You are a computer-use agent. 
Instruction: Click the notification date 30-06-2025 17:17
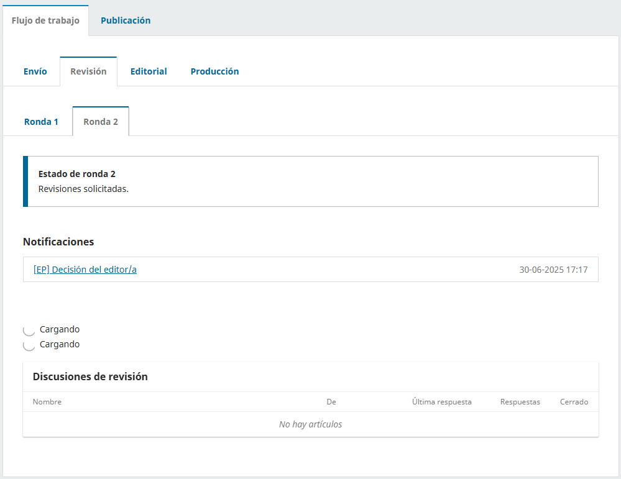point(553,270)
